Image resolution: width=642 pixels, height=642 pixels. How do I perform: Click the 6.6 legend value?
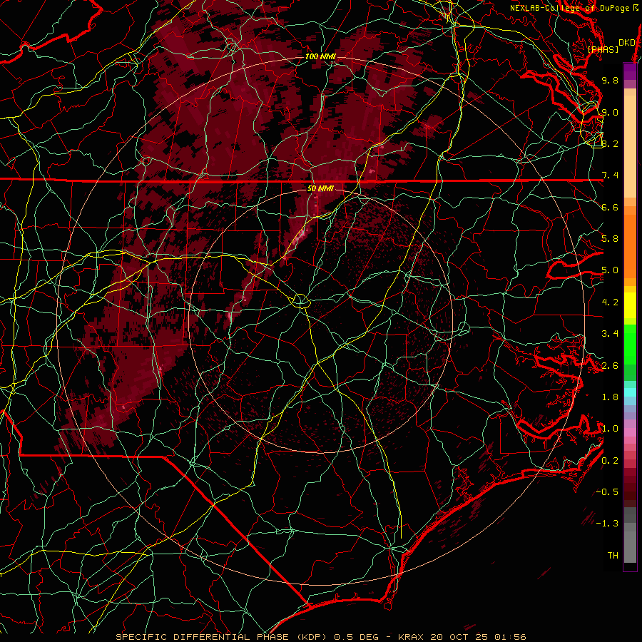click(x=610, y=207)
